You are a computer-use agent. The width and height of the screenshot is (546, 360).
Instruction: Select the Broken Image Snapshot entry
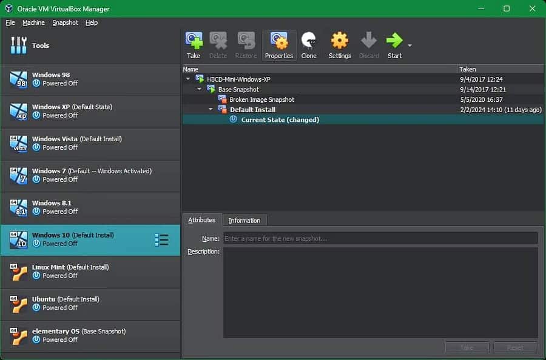(261, 99)
